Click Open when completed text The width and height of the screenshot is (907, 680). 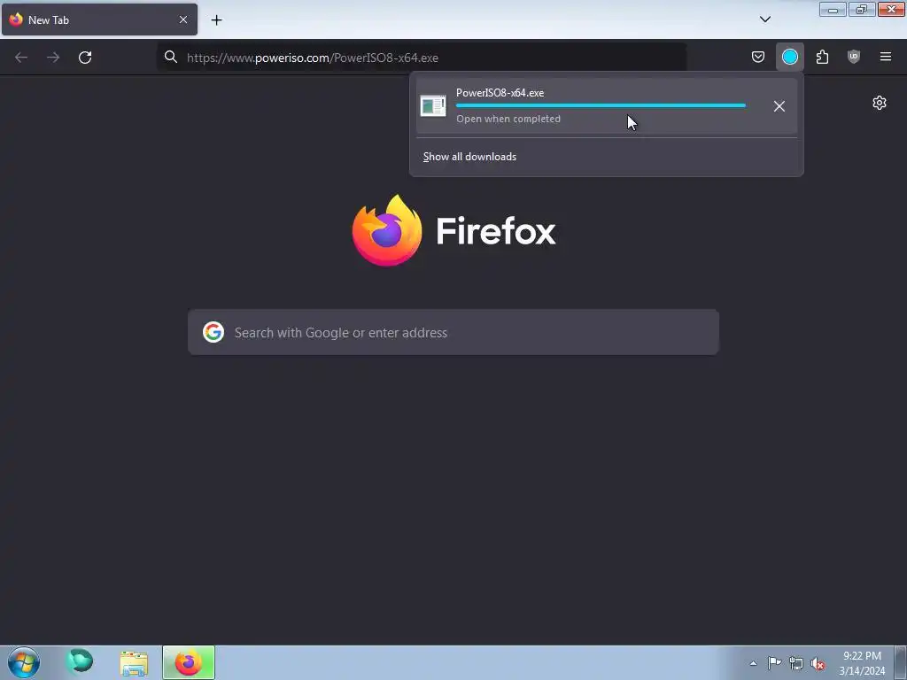[508, 119]
